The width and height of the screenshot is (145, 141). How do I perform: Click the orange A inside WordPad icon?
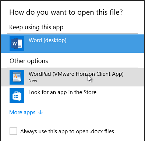click(x=15, y=76)
